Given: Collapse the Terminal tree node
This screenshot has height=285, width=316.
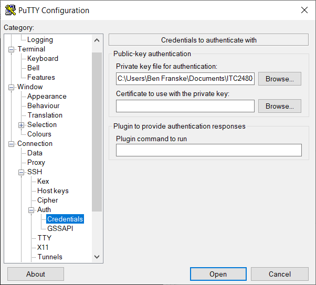Looking at the screenshot, I should click(12, 49).
